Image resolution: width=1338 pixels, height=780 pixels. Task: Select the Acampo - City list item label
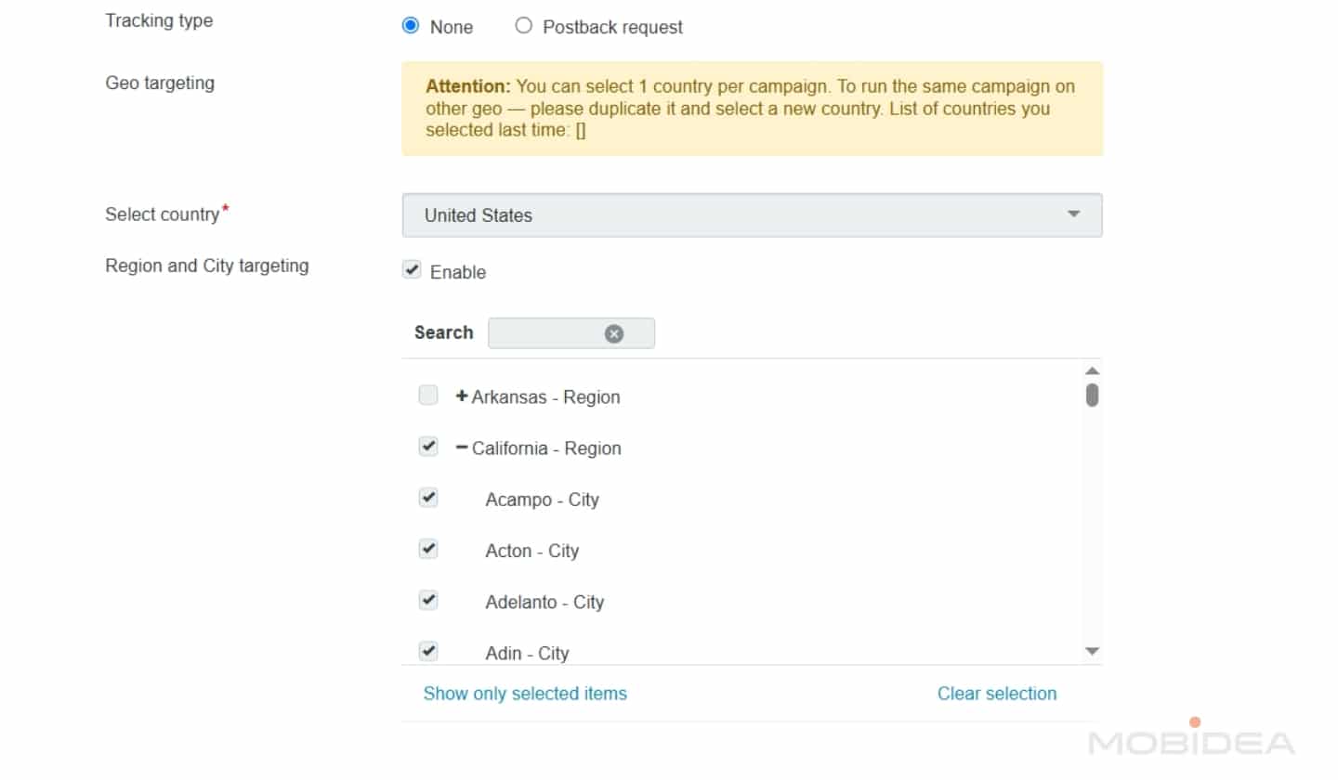pyautogui.click(x=542, y=500)
